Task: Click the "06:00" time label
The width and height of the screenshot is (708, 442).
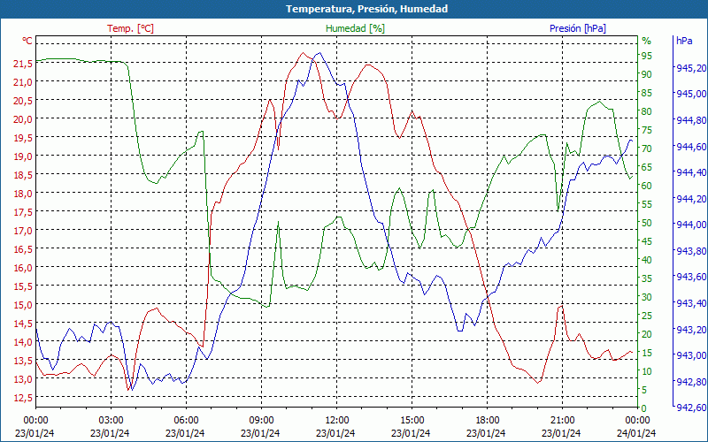Action: point(186,419)
